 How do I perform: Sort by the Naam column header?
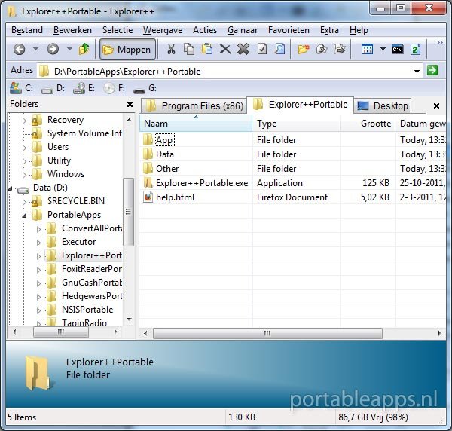pos(196,124)
